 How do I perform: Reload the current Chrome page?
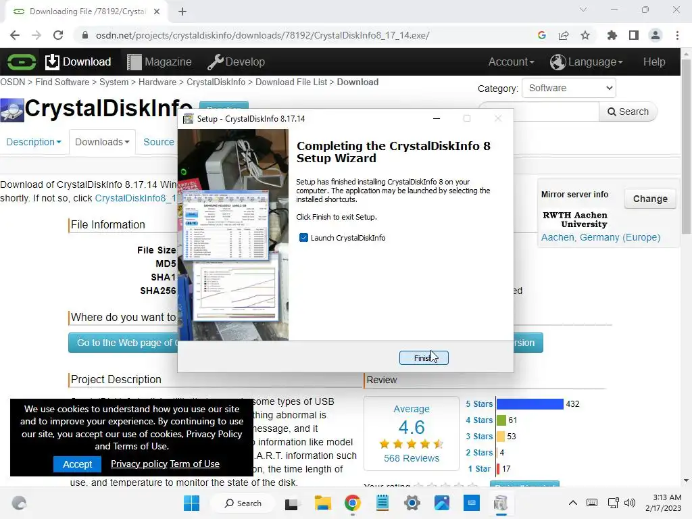58,35
